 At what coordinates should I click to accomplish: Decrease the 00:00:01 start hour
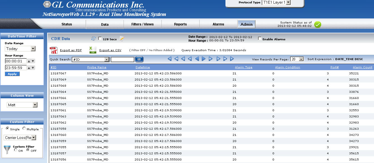coord(33,61)
